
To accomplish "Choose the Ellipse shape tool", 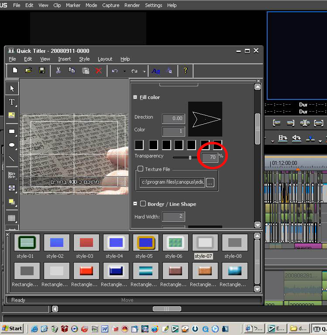I will (x=12, y=145).
